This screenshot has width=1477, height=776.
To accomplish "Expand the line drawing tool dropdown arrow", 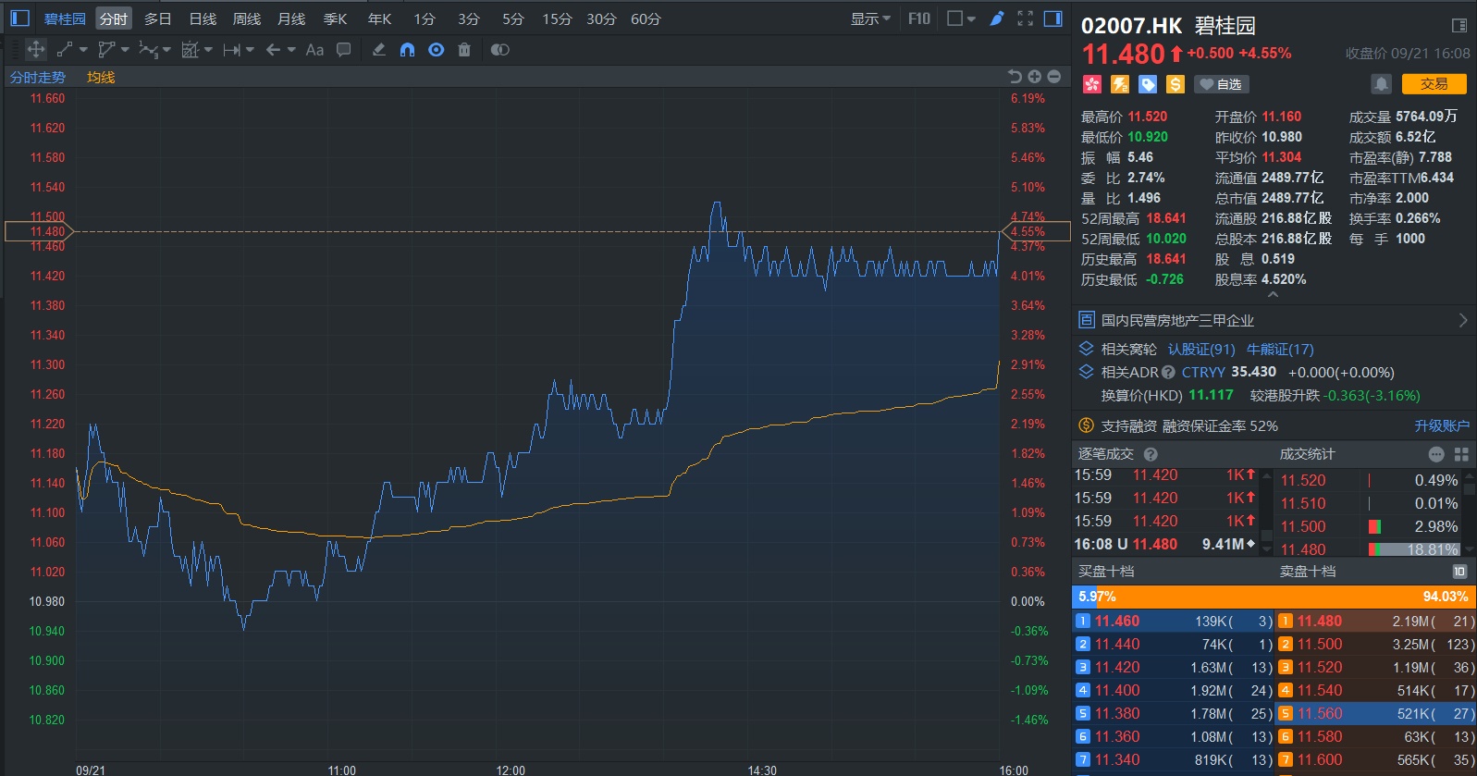I will (83, 50).
